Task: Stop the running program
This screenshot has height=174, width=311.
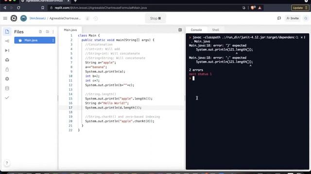Action: [155, 18]
